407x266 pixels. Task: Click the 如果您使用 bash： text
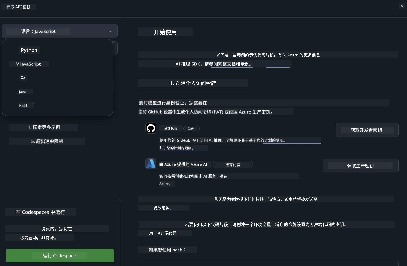click(167, 250)
